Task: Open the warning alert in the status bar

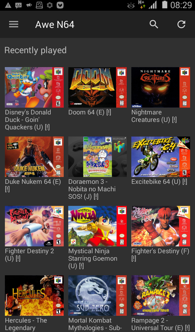Action: 8,5
